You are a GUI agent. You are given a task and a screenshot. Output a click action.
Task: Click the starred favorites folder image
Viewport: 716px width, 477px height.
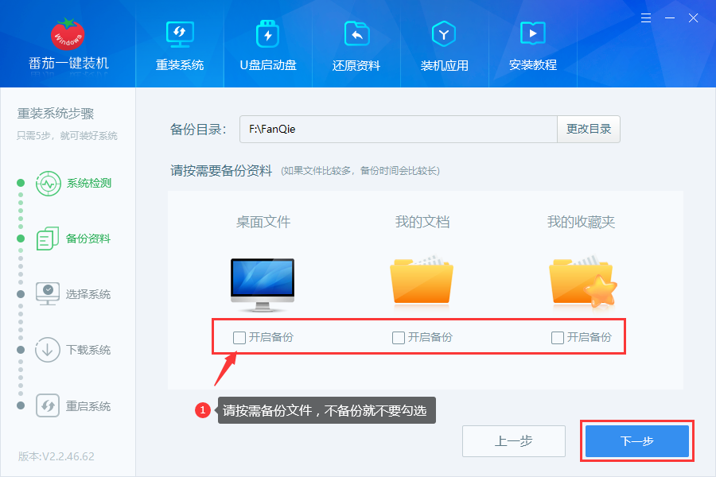coord(582,281)
